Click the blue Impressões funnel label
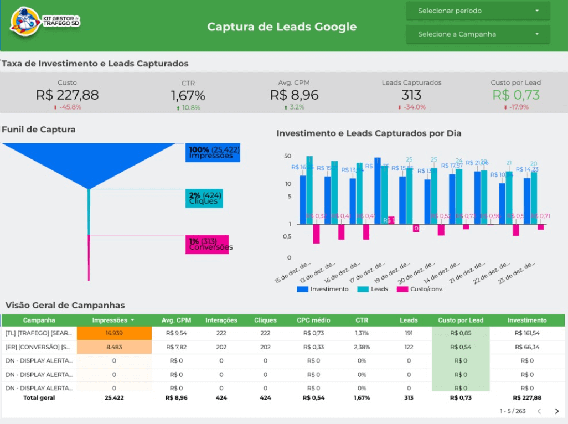Image resolution: width=568 pixels, height=424 pixels. pyautogui.click(x=213, y=153)
